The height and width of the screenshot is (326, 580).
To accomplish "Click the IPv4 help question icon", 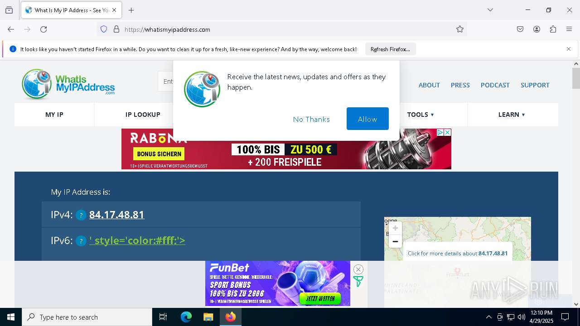I will pyautogui.click(x=81, y=216).
